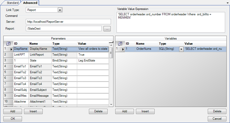
Task: Click the row arrow indicator for OrderNums
Action: click(x=123, y=49)
